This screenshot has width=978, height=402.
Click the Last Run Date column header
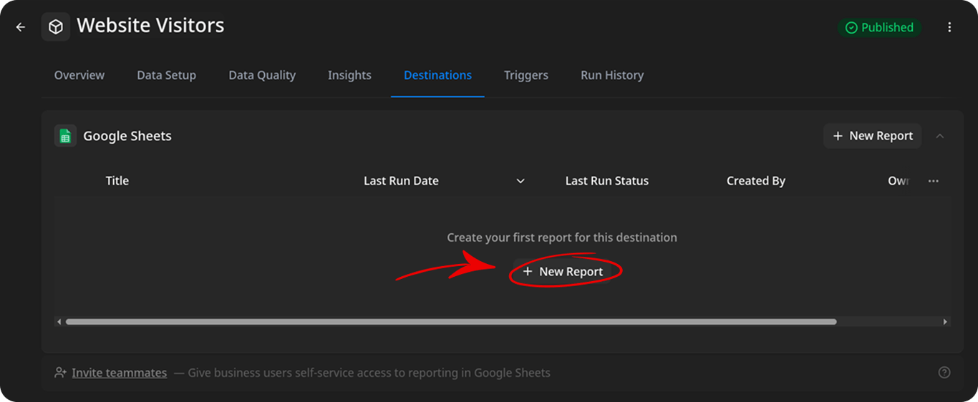point(401,181)
